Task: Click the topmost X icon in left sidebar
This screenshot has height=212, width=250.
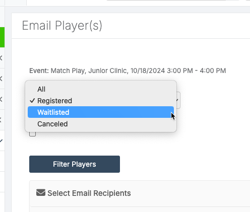Action: click(1, 58)
